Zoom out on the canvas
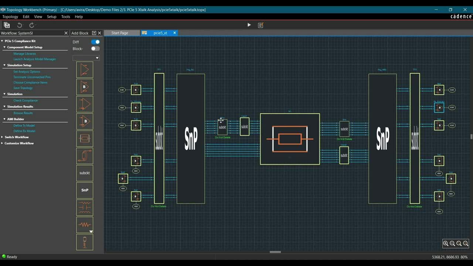Image resolution: width=473 pixels, height=266 pixels. 452,243
